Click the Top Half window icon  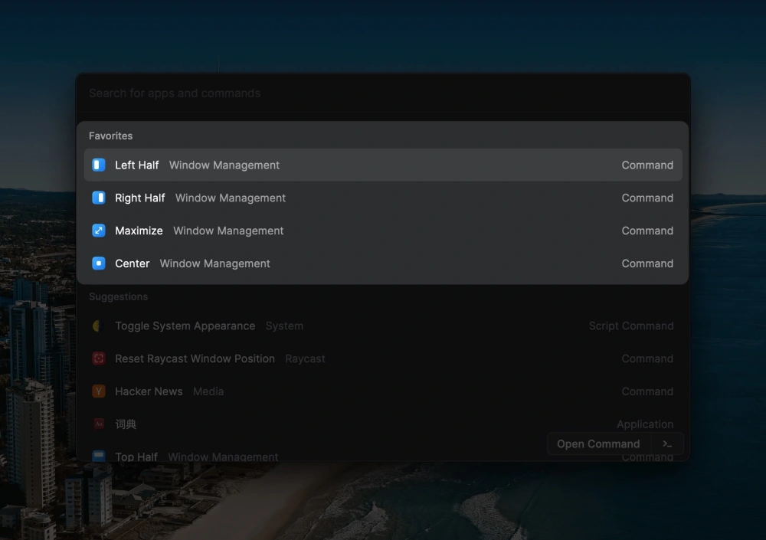(x=99, y=456)
